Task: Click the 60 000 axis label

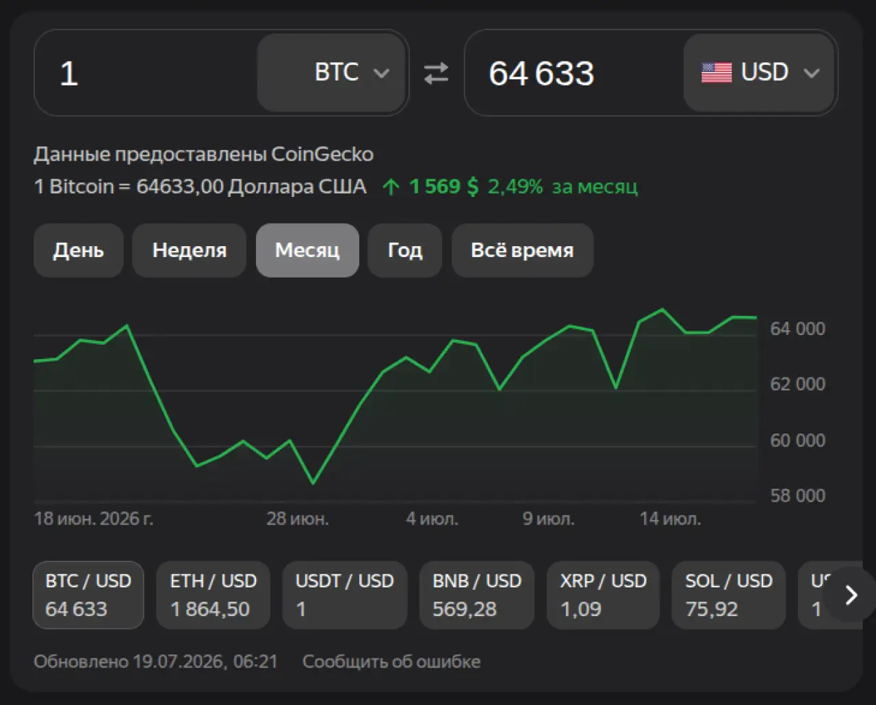Action: point(798,440)
